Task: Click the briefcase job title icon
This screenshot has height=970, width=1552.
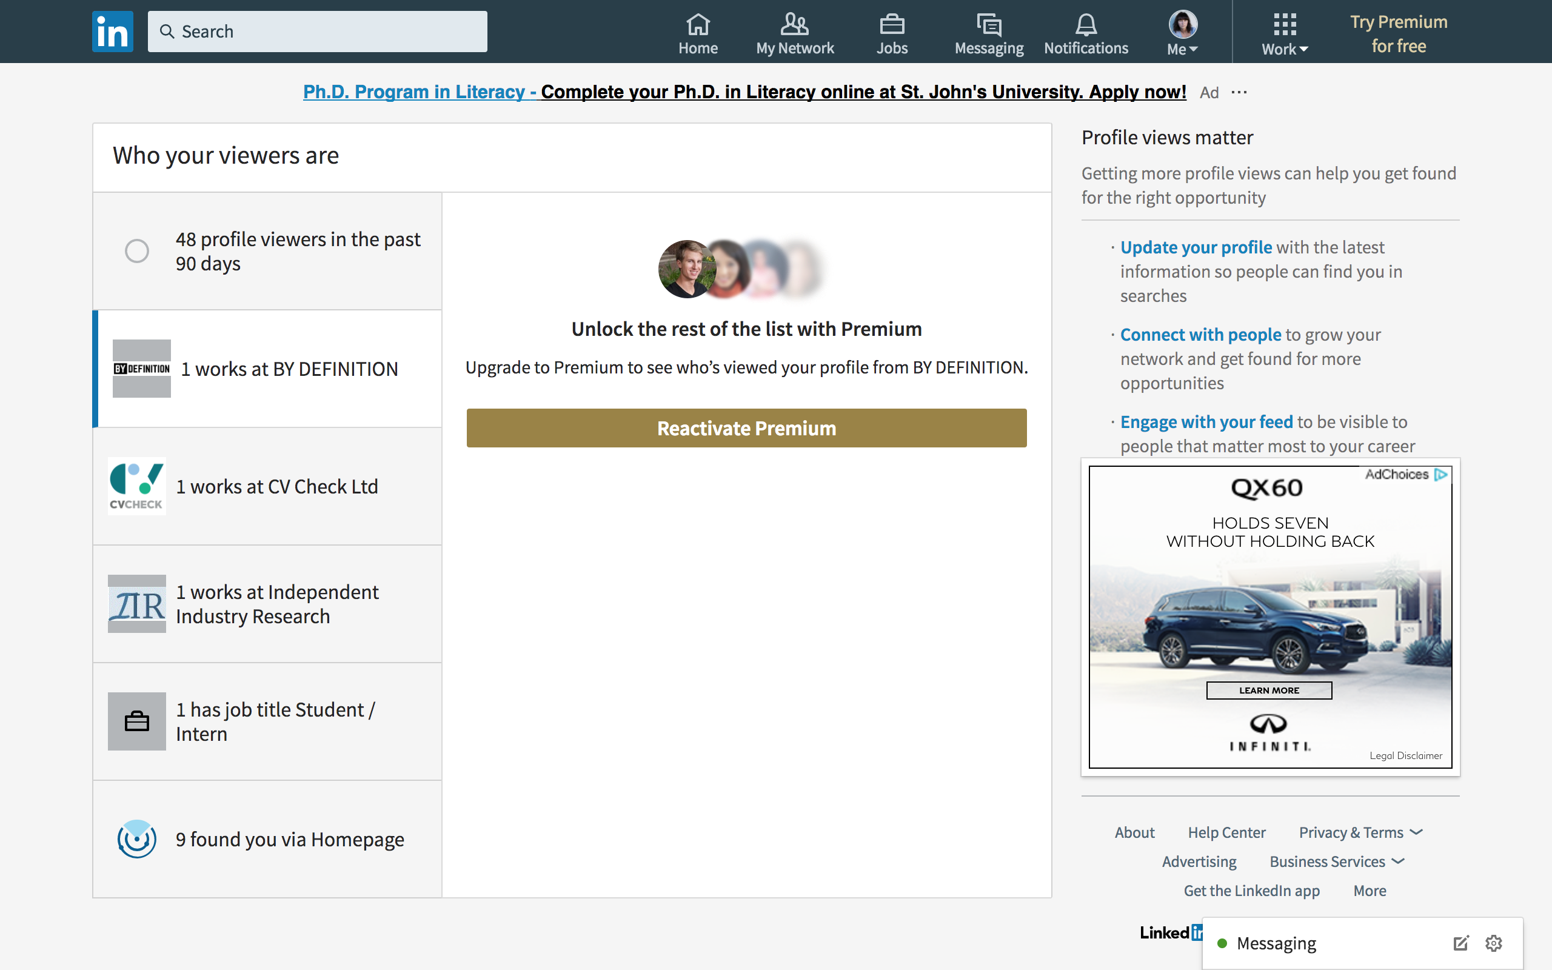Action: [x=136, y=721]
